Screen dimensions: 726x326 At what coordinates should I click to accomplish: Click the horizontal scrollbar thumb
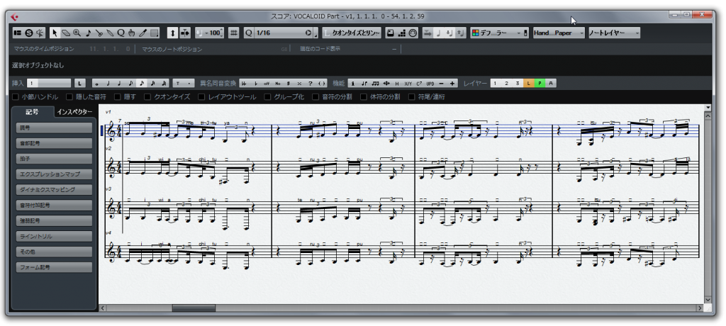click(x=194, y=308)
